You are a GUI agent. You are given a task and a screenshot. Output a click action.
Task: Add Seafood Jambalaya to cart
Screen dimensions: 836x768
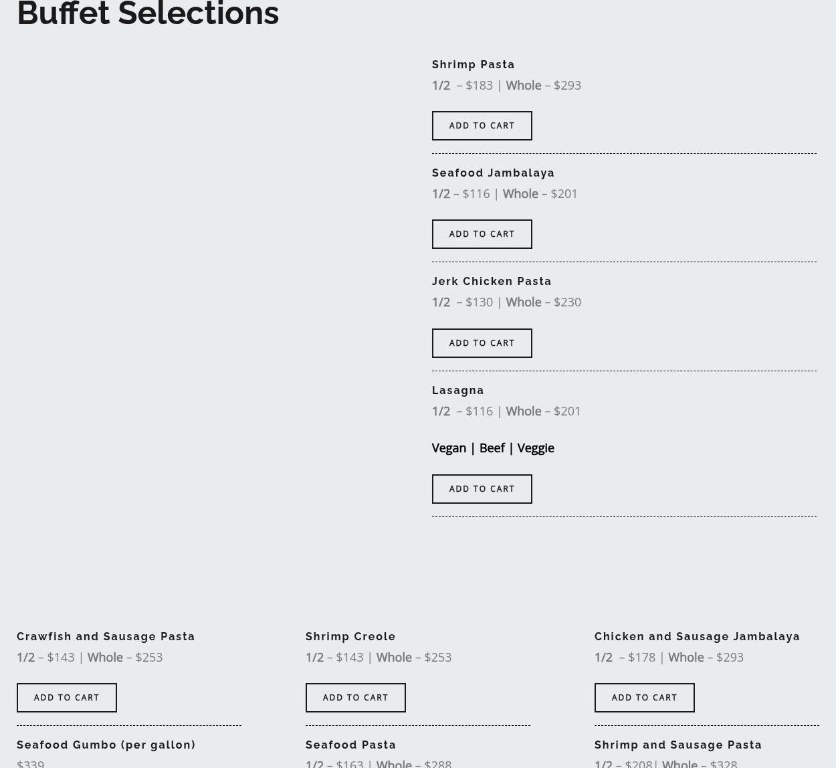[482, 234]
